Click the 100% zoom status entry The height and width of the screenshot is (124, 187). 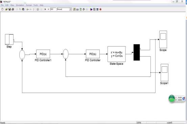click(x=139, y=123)
